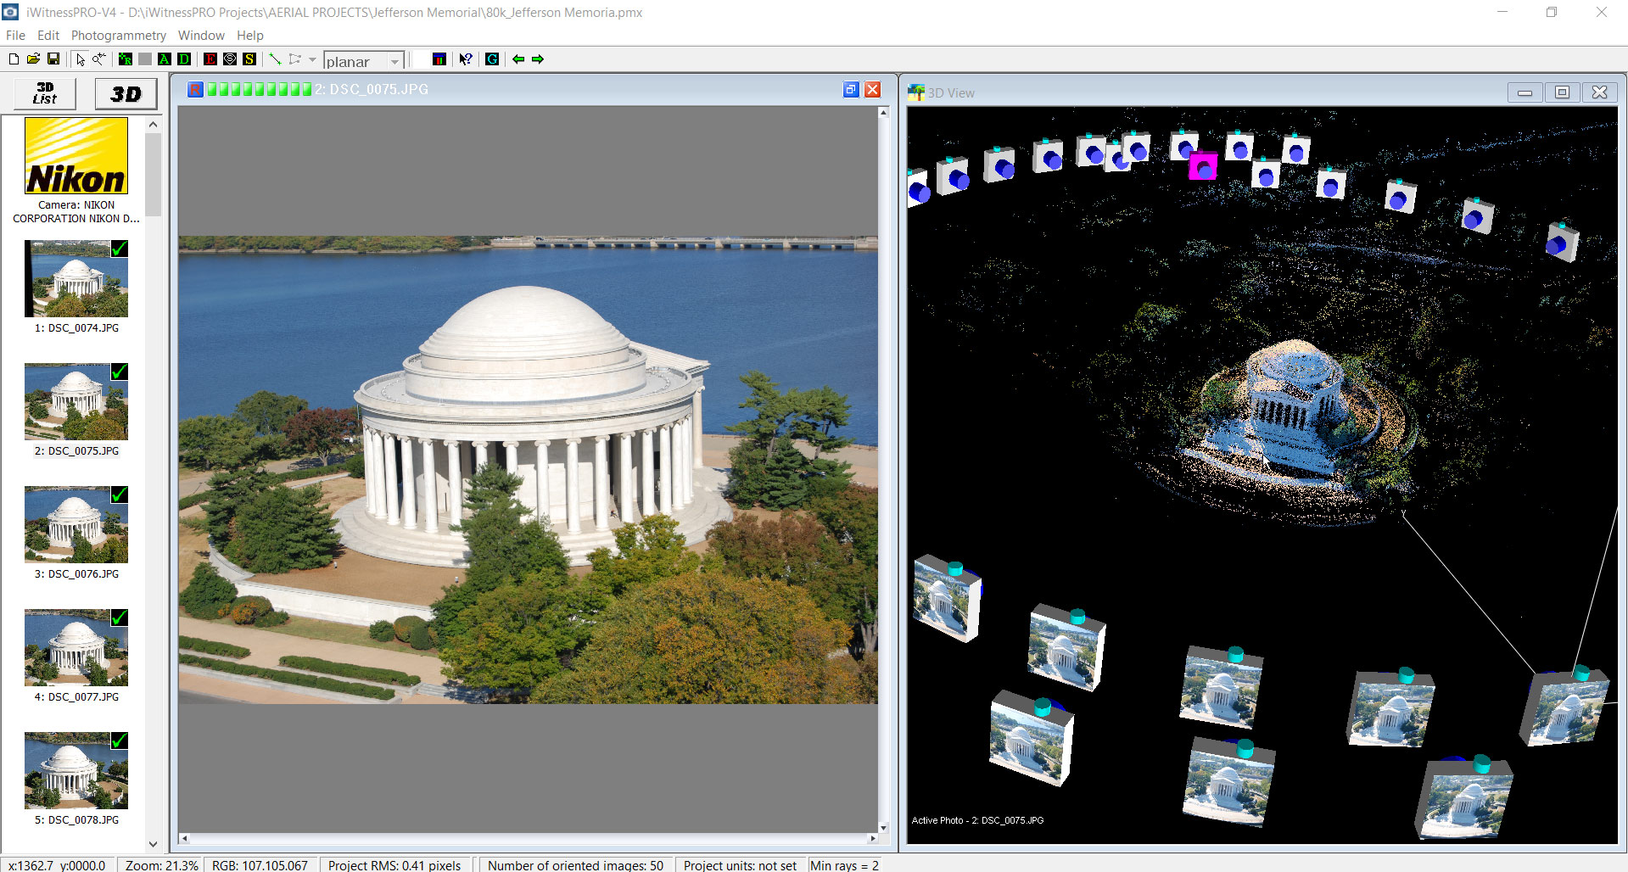Select the green line drawing tool
The height and width of the screenshot is (872, 1628).
coord(275,59)
